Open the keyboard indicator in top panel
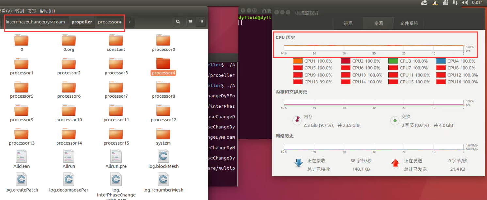Viewport: 487px width, 200px height. point(445,3)
